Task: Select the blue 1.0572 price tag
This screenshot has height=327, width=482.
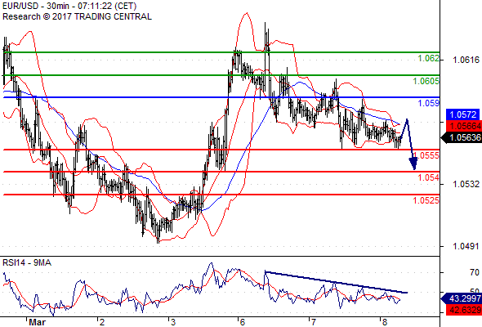Action: tap(462, 114)
